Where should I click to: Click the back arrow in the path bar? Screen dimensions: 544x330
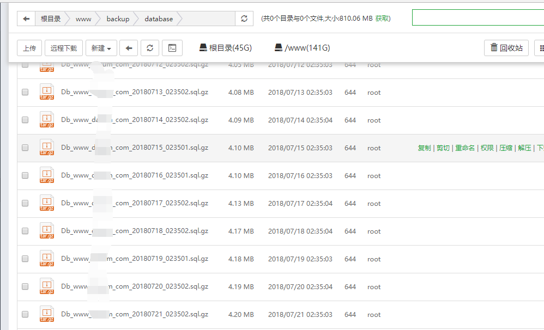pos(26,19)
